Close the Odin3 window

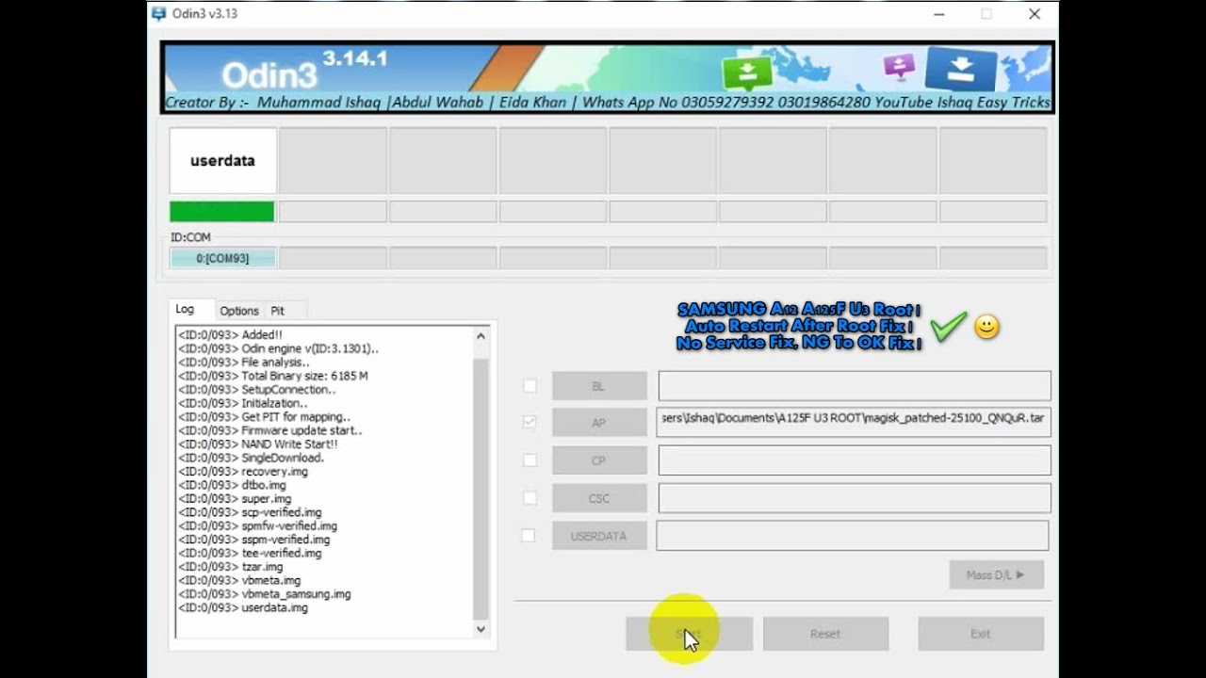point(1035,14)
